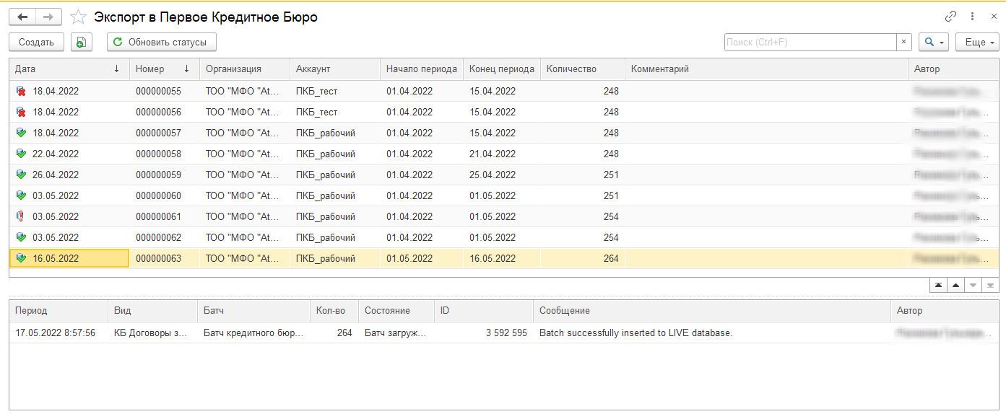Viewport: 1006px width, 414px height.
Task: Select the row with number 000000059
Action: coord(504,175)
